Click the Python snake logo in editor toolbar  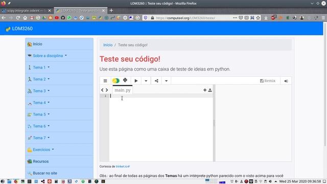coord(125,80)
